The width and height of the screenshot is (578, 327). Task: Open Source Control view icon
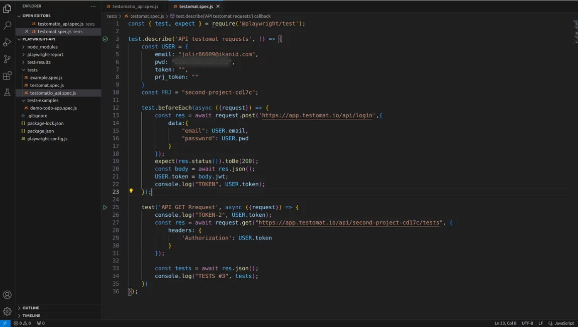click(x=7, y=59)
